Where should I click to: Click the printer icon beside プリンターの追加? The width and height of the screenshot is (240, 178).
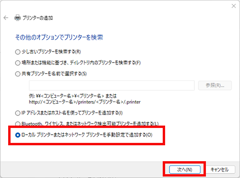[17, 18]
